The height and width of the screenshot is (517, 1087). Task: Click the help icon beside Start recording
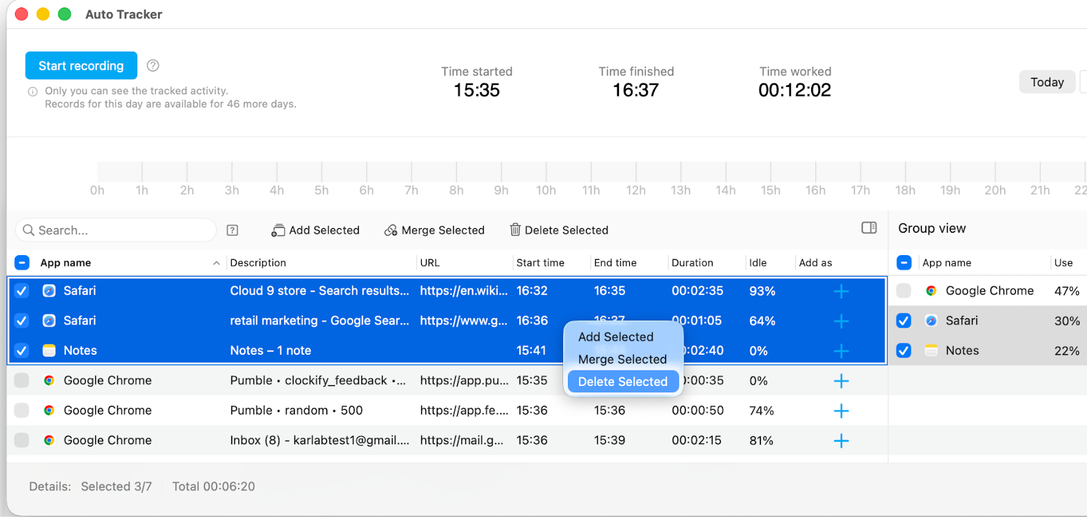point(153,66)
